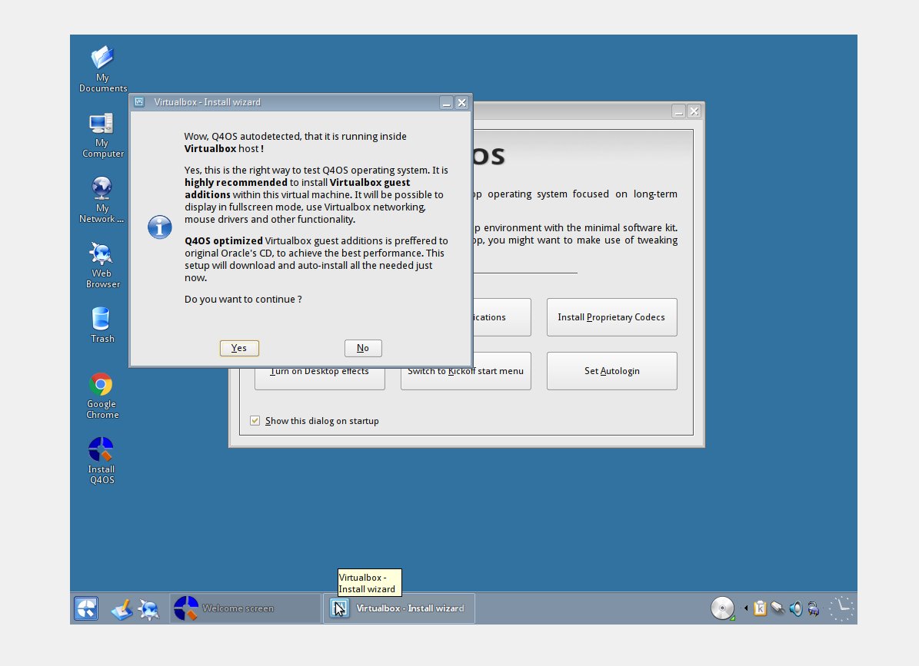Click Switch to Kickoff start menu button
The image size is (919, 666).
(x=466, y=378)
